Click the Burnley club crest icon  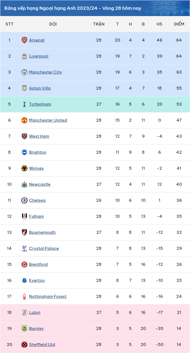[24, 329]
